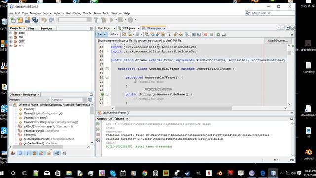Open the Run Project dropdown arrow
This screenshot has width=316, height=178.
(x=116, y=20)
